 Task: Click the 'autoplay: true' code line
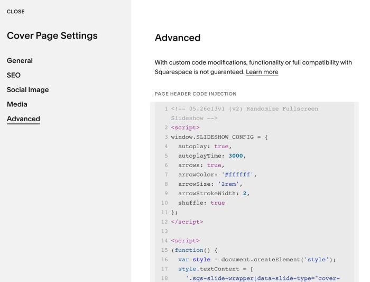(205, 147)
